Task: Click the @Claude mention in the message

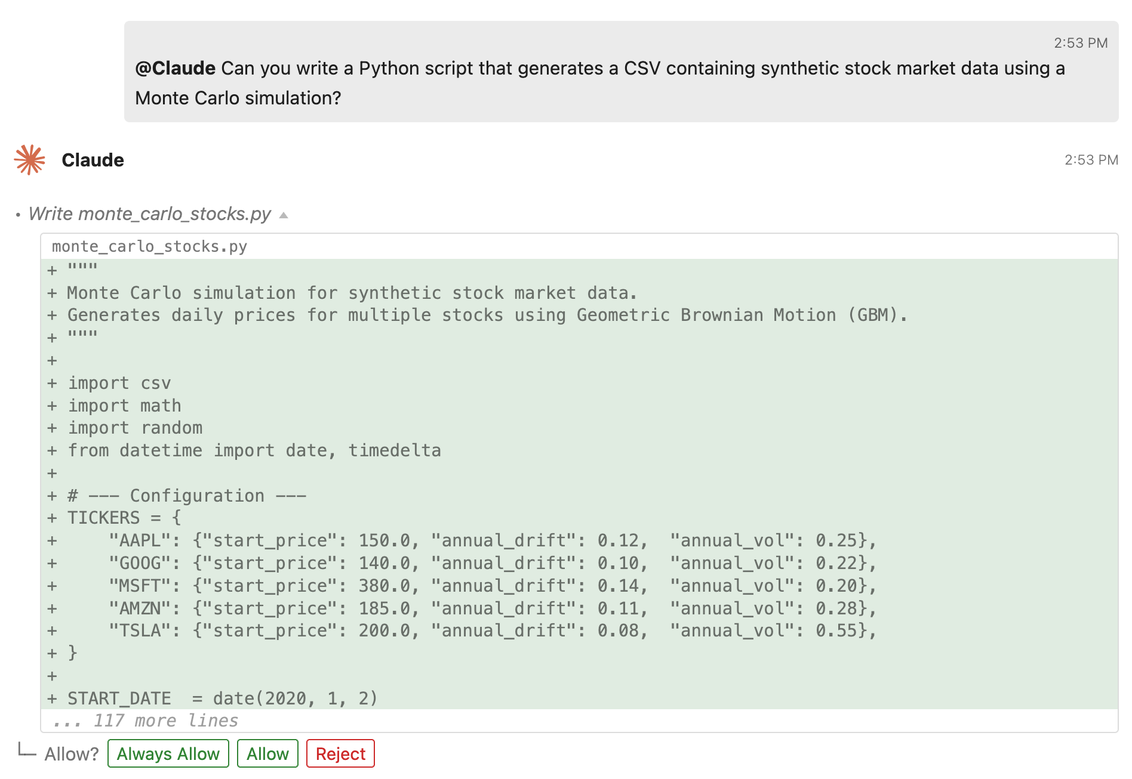Action: click(x=175, y=68)
